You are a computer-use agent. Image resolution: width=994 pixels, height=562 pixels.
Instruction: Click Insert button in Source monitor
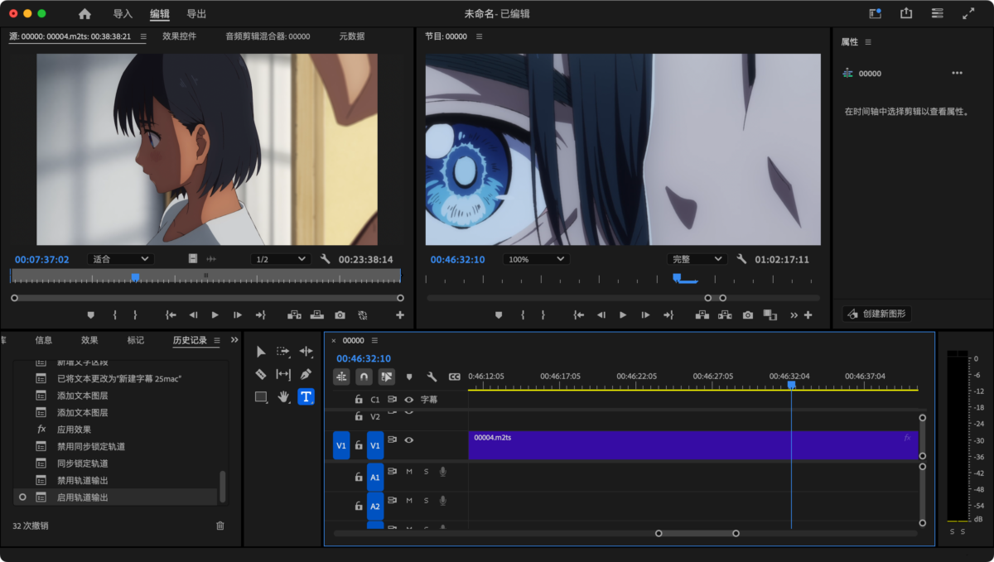(294, 315)
